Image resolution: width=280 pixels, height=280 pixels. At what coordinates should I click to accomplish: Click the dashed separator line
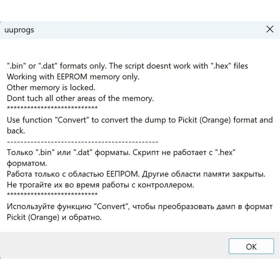pyautogui.click(x=83, y=142)
